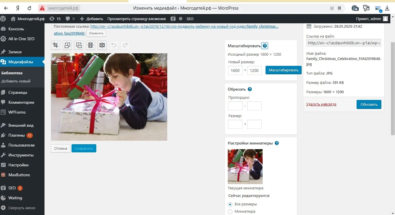Click the многодетей.рф address chip

(x=63, y=8)
